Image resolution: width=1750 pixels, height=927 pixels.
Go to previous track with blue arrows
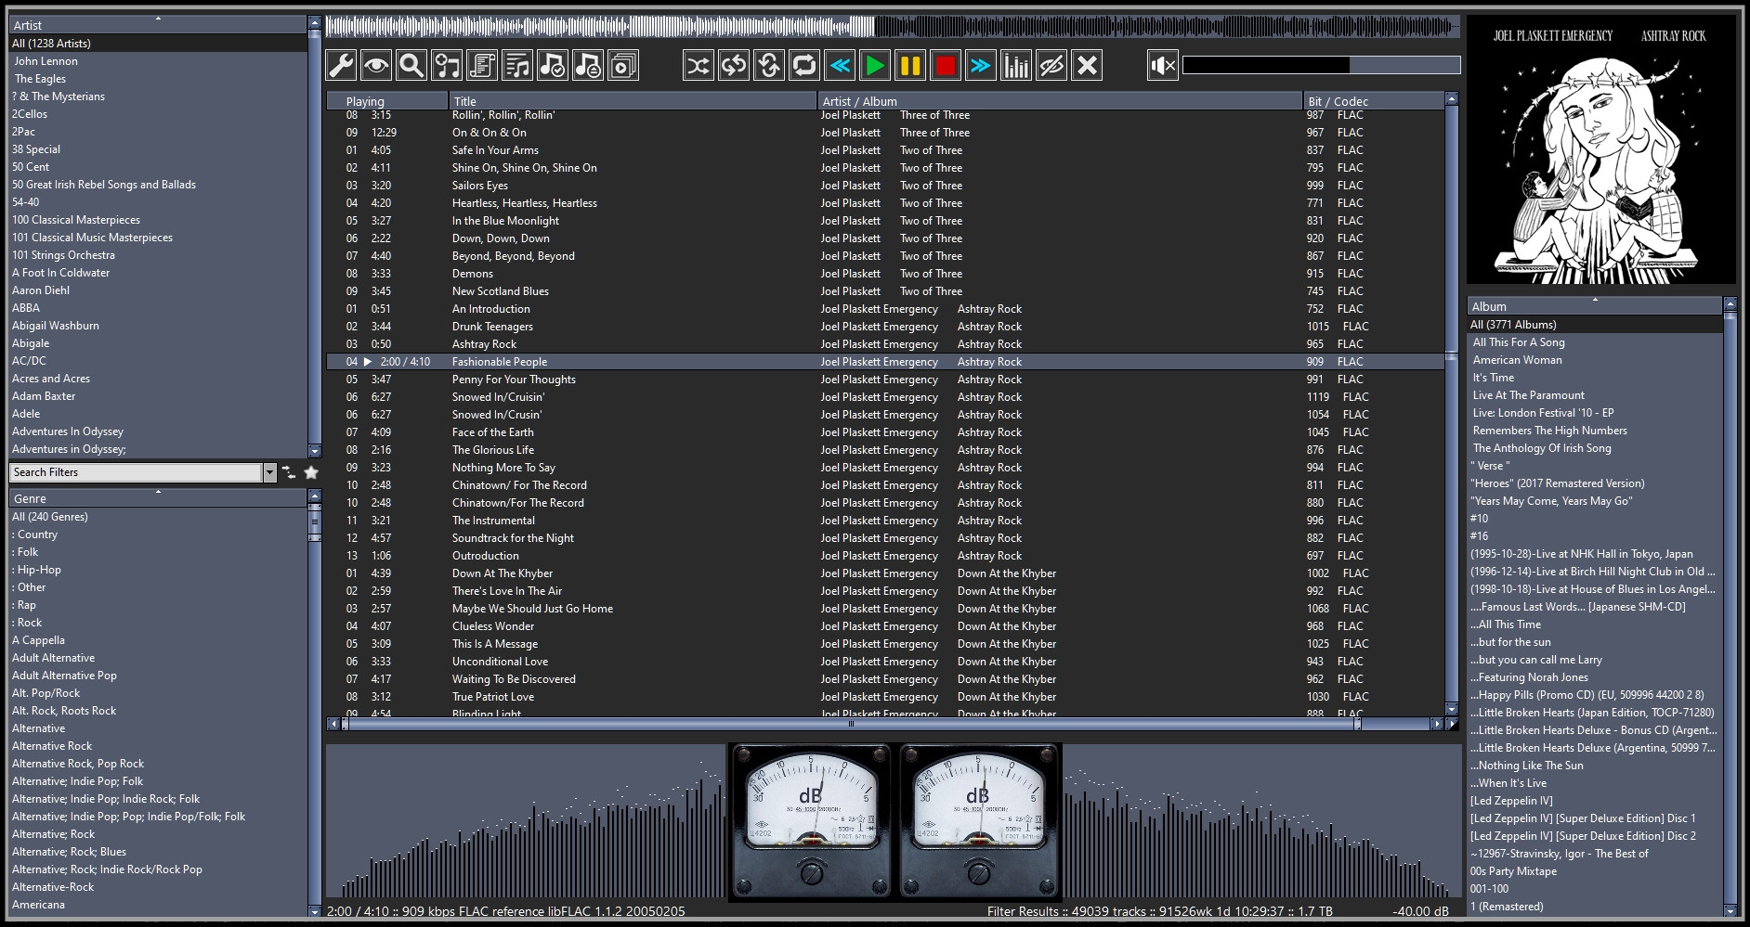point(840,65)
